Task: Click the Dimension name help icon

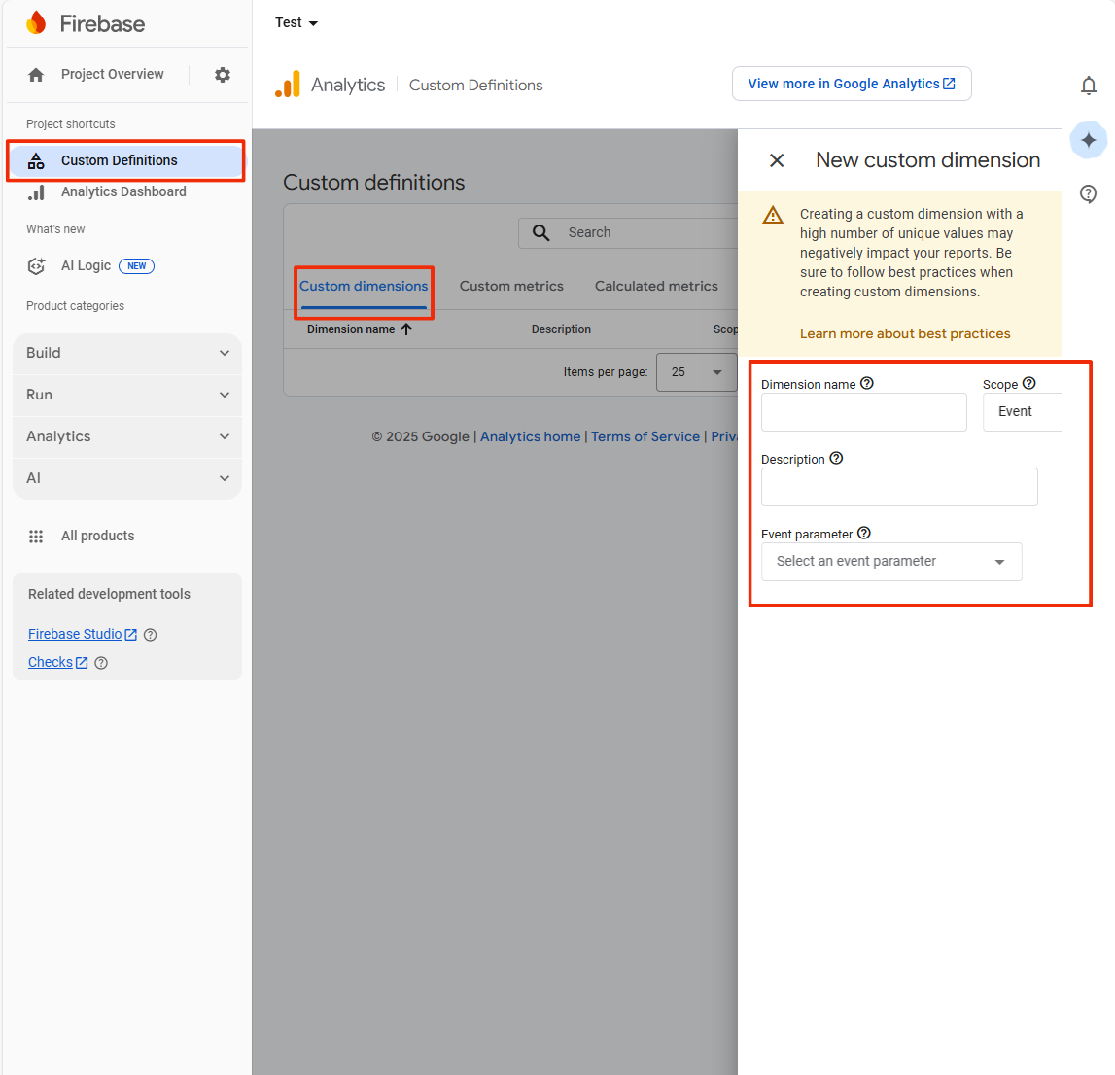Action: click(867, 384)
